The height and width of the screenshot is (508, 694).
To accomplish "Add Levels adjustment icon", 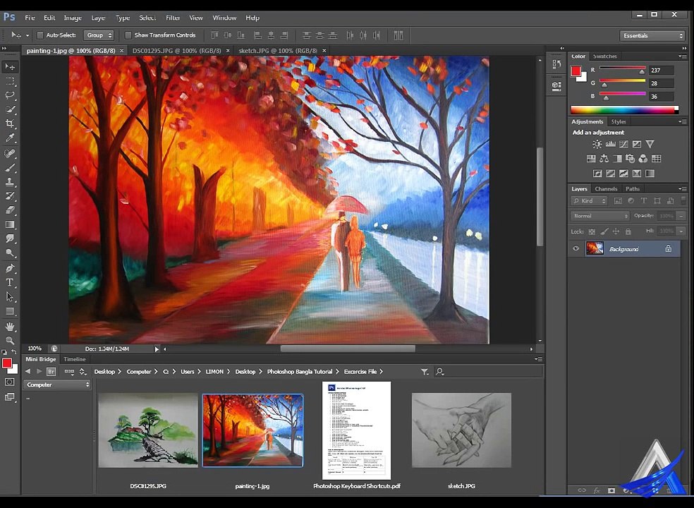I will click(x=610, y=144).
